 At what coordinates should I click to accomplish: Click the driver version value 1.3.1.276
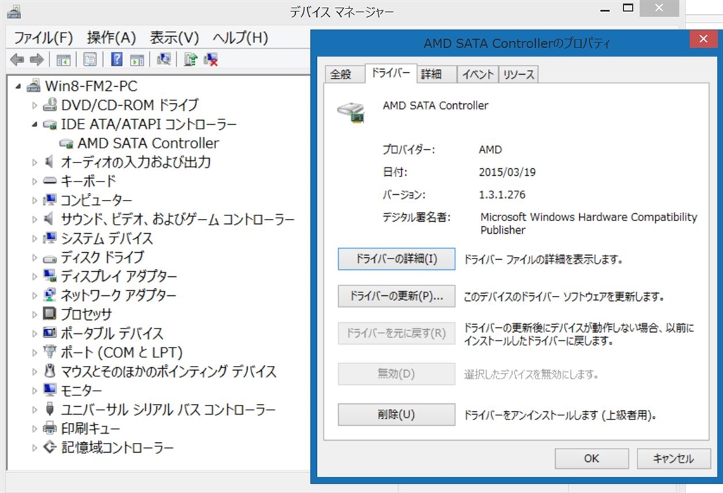click(x=502, y=195)
